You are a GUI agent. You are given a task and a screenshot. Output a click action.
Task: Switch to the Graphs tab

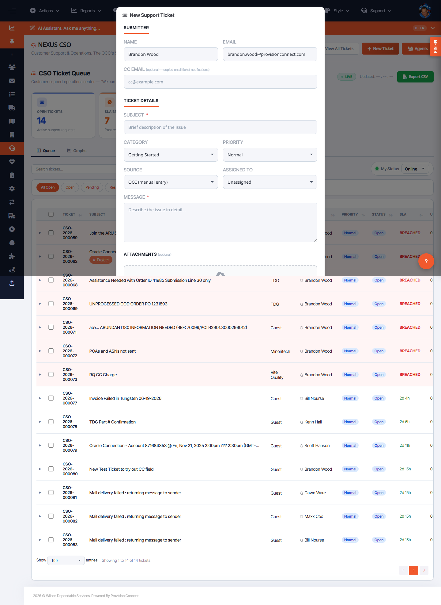(x=77, y=151)
